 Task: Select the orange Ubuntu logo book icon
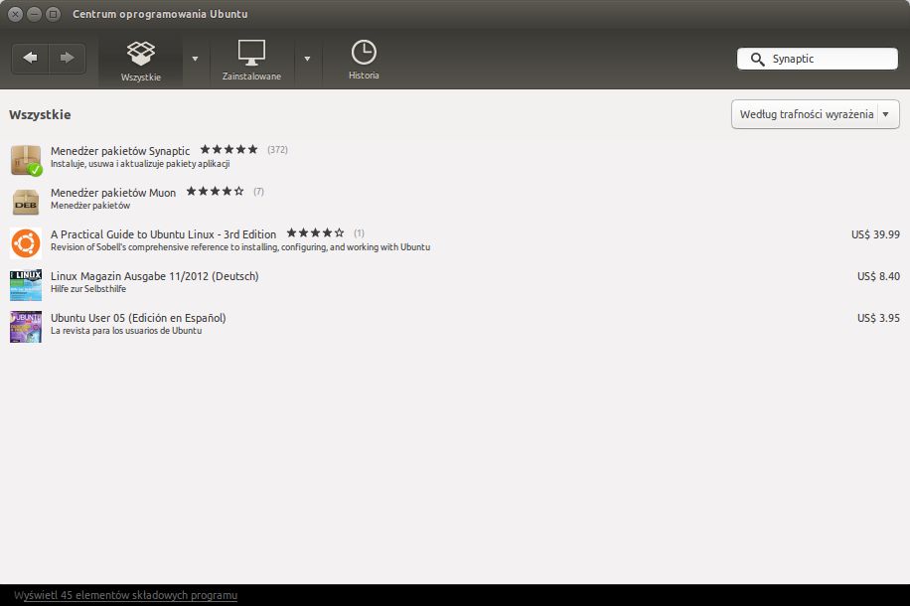pyautogui.click(x=26, y=243)
